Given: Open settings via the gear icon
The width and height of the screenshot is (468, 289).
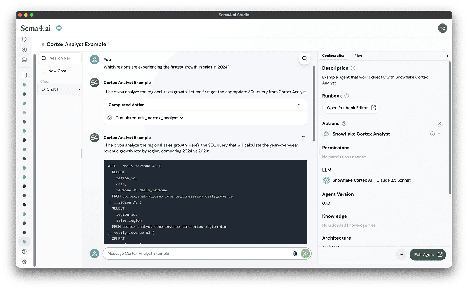Looking at the screenshot, I should [24, 262].
